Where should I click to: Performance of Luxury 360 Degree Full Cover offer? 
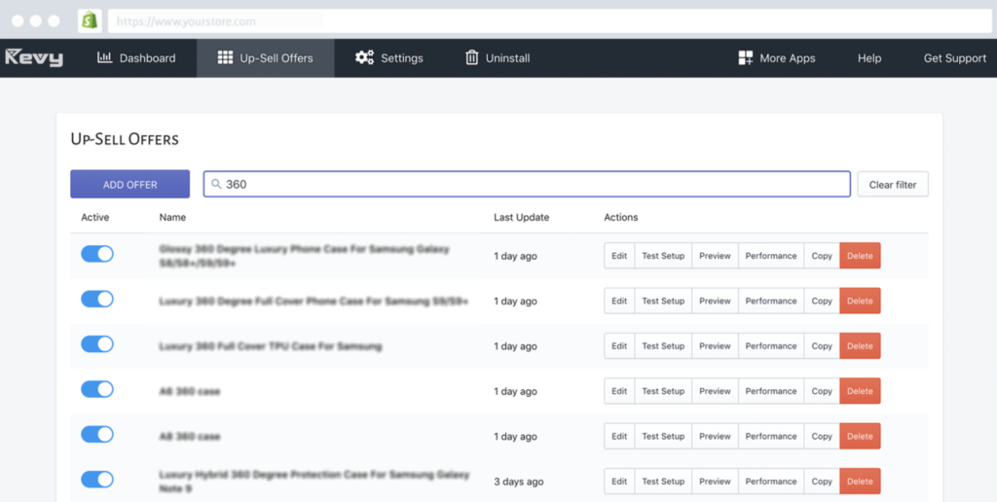tap(771, 301)
